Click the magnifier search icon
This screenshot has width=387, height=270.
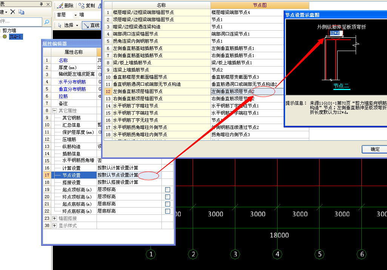[46, 22]
